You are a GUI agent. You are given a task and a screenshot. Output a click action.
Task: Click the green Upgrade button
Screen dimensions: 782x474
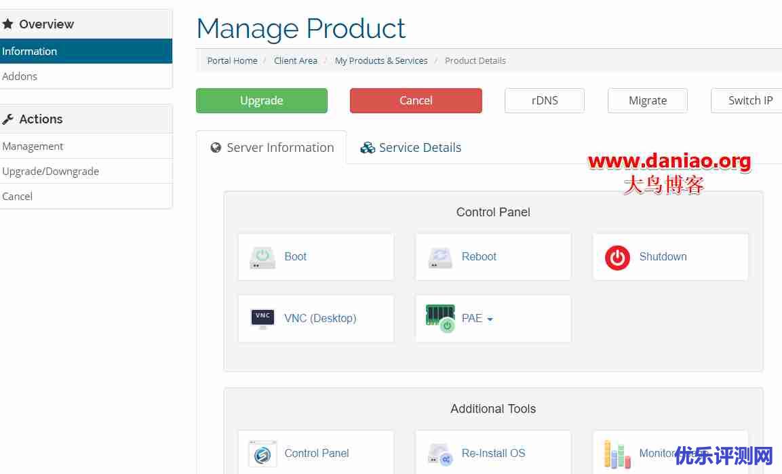point(261,100)
